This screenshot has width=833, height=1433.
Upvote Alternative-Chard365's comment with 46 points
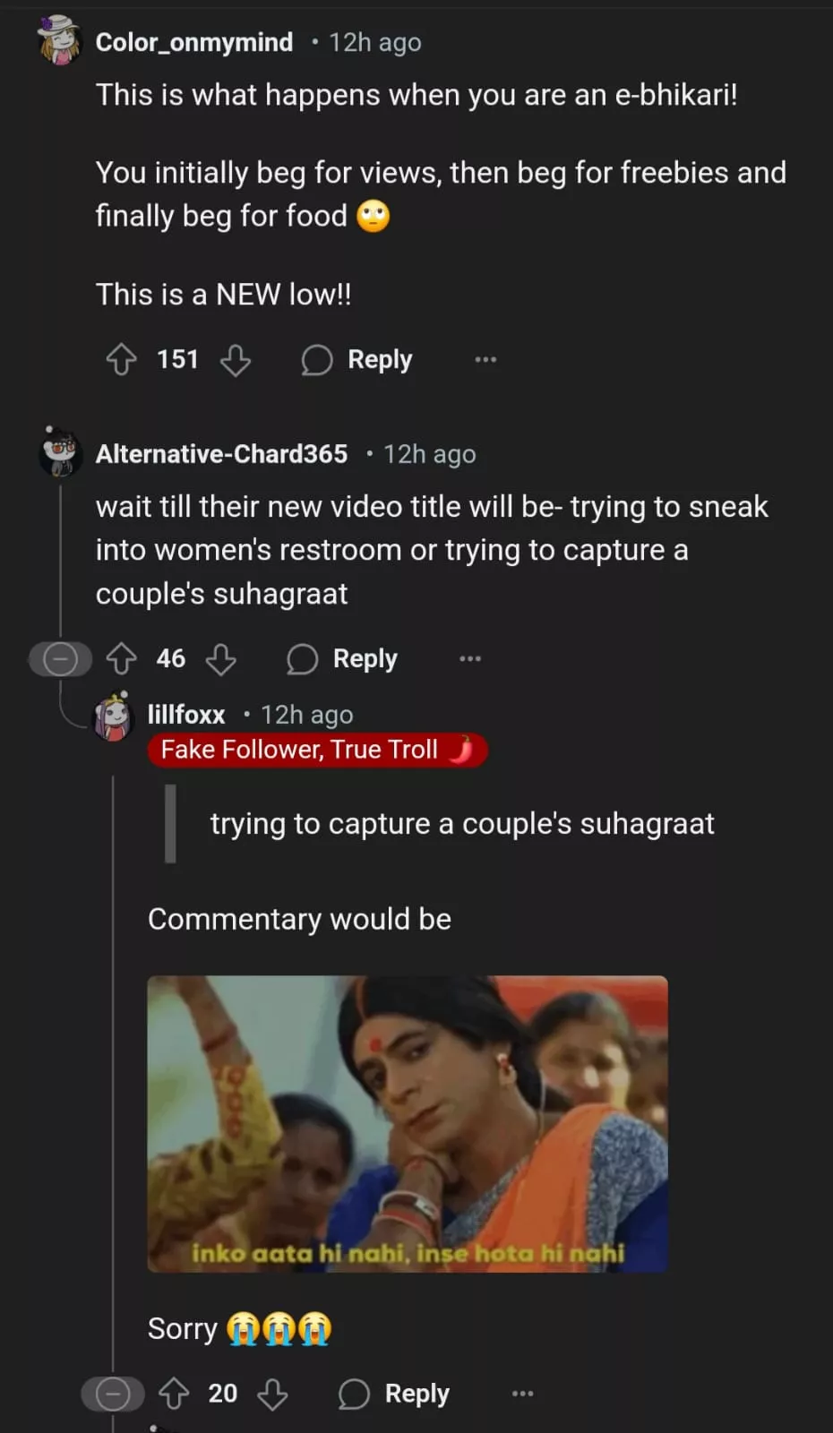tap(122, 659)
